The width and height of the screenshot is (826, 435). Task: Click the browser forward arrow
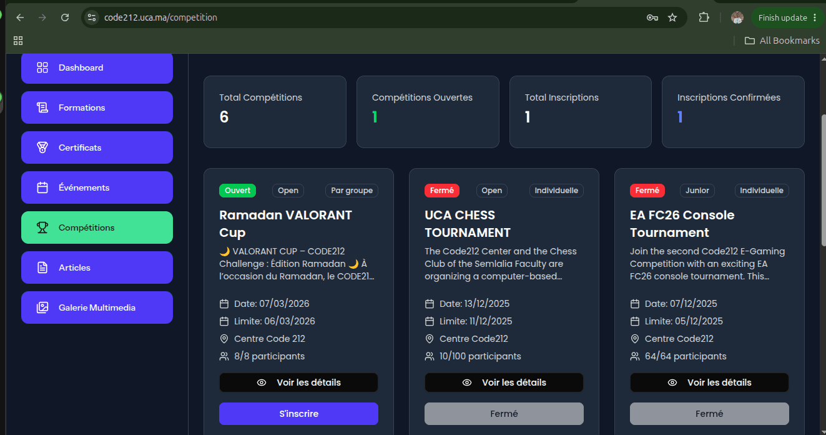(42, 17)
